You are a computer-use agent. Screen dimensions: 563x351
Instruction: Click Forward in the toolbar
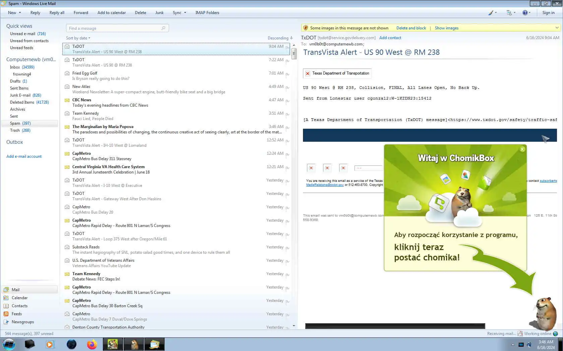[81, 13]
